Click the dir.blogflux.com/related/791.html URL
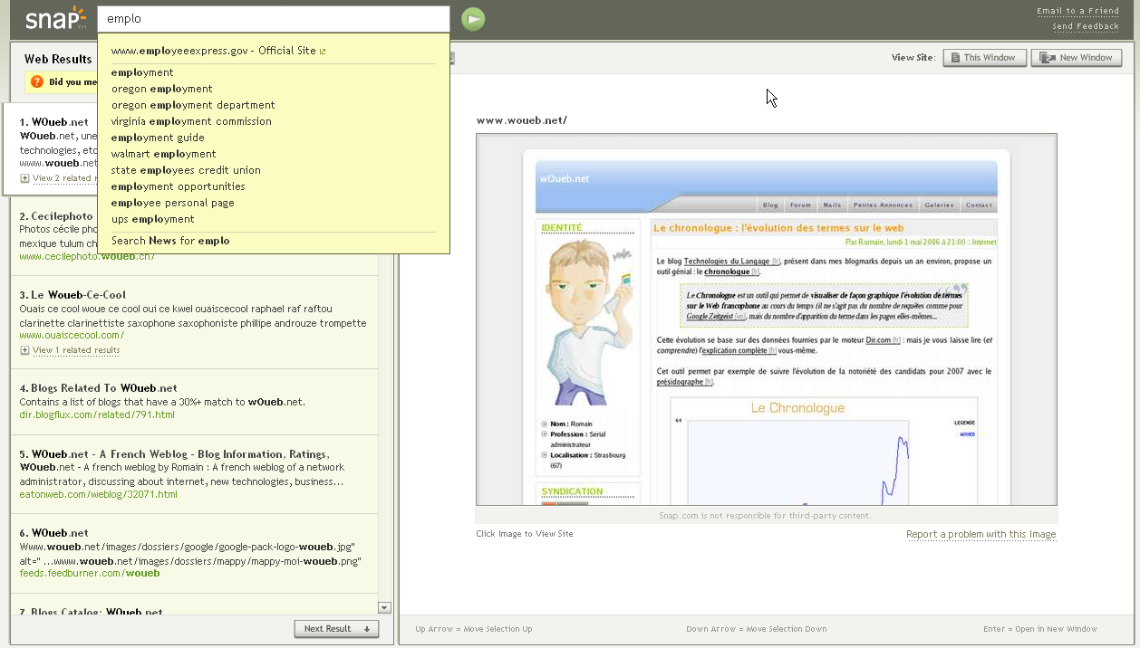 point(97,415)
